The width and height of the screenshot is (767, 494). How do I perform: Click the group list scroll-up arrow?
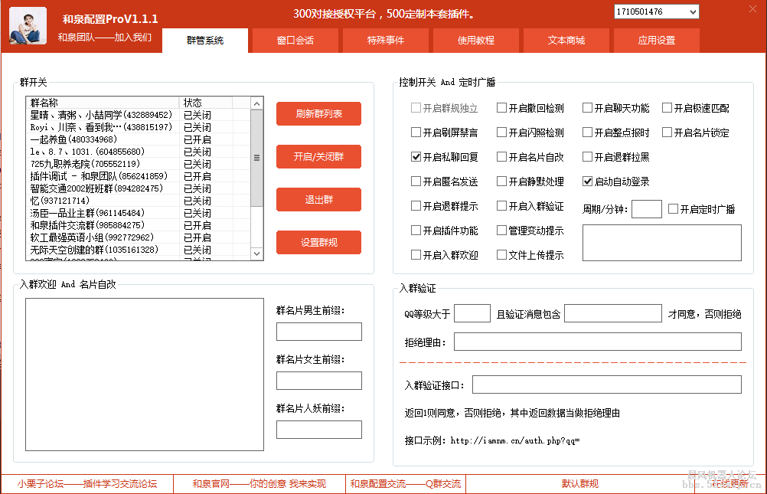(x=258, y=103)
